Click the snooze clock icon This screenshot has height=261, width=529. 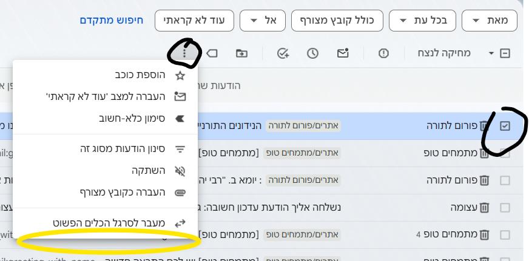point(312,53)
